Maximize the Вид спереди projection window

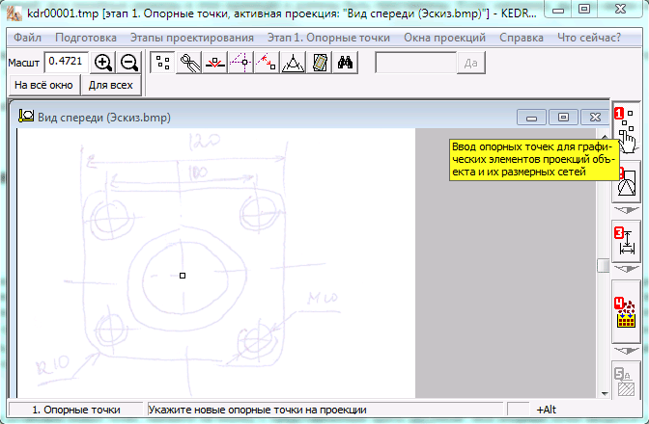pos(563,117)
